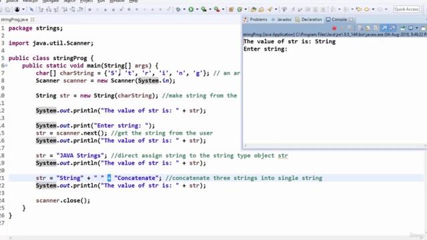The image size is (427, 240).
Task: Expand the Debug launch history dropdown
Action: (x=184, y=9)
